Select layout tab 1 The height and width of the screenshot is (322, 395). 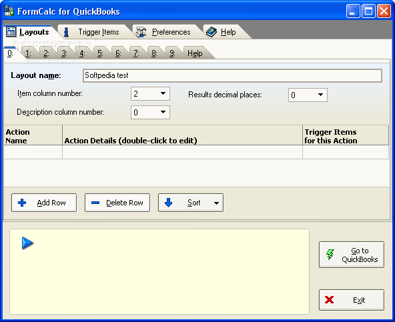[x=28, y=53]
